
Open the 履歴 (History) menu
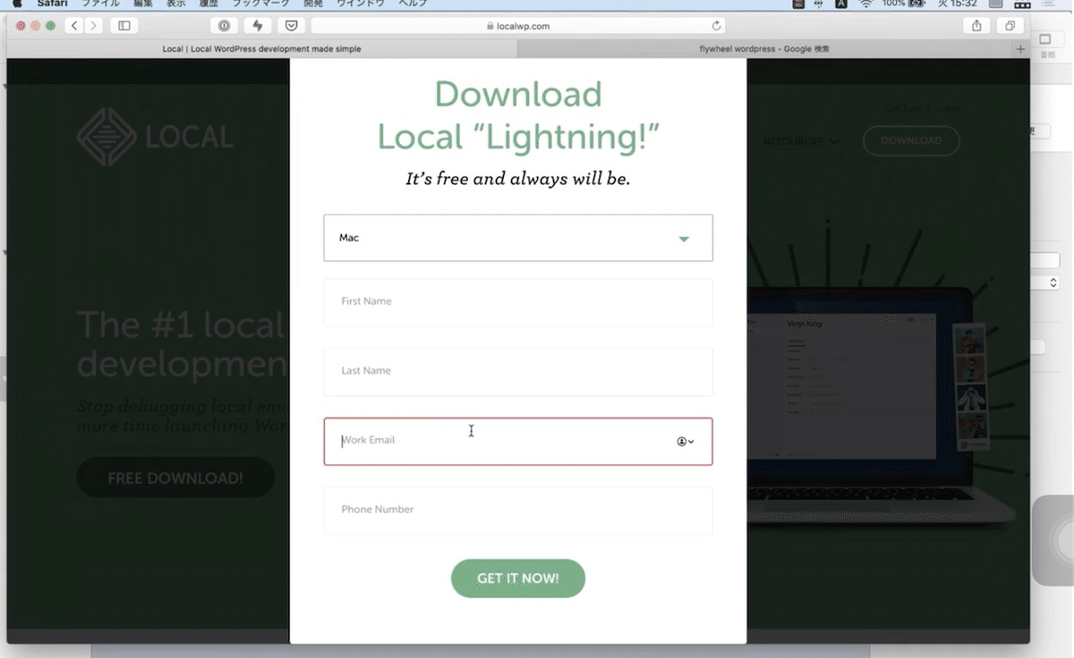click(209, 4)
